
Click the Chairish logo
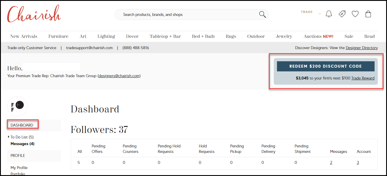tap(34, 14)
